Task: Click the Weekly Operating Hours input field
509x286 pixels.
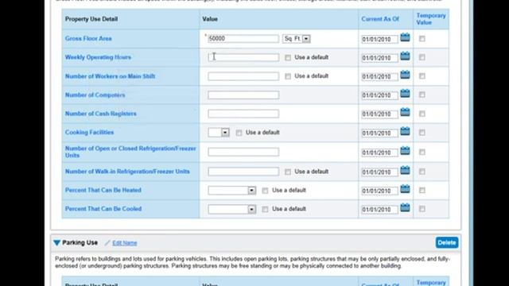Action: coord(243,57)
